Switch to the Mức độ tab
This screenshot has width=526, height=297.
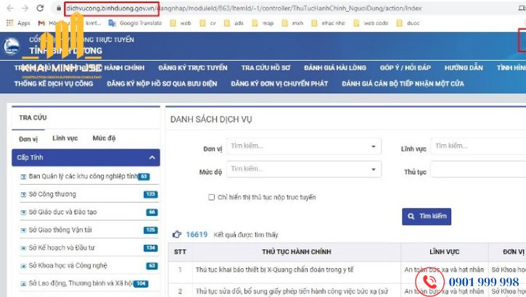click(104, 138)
